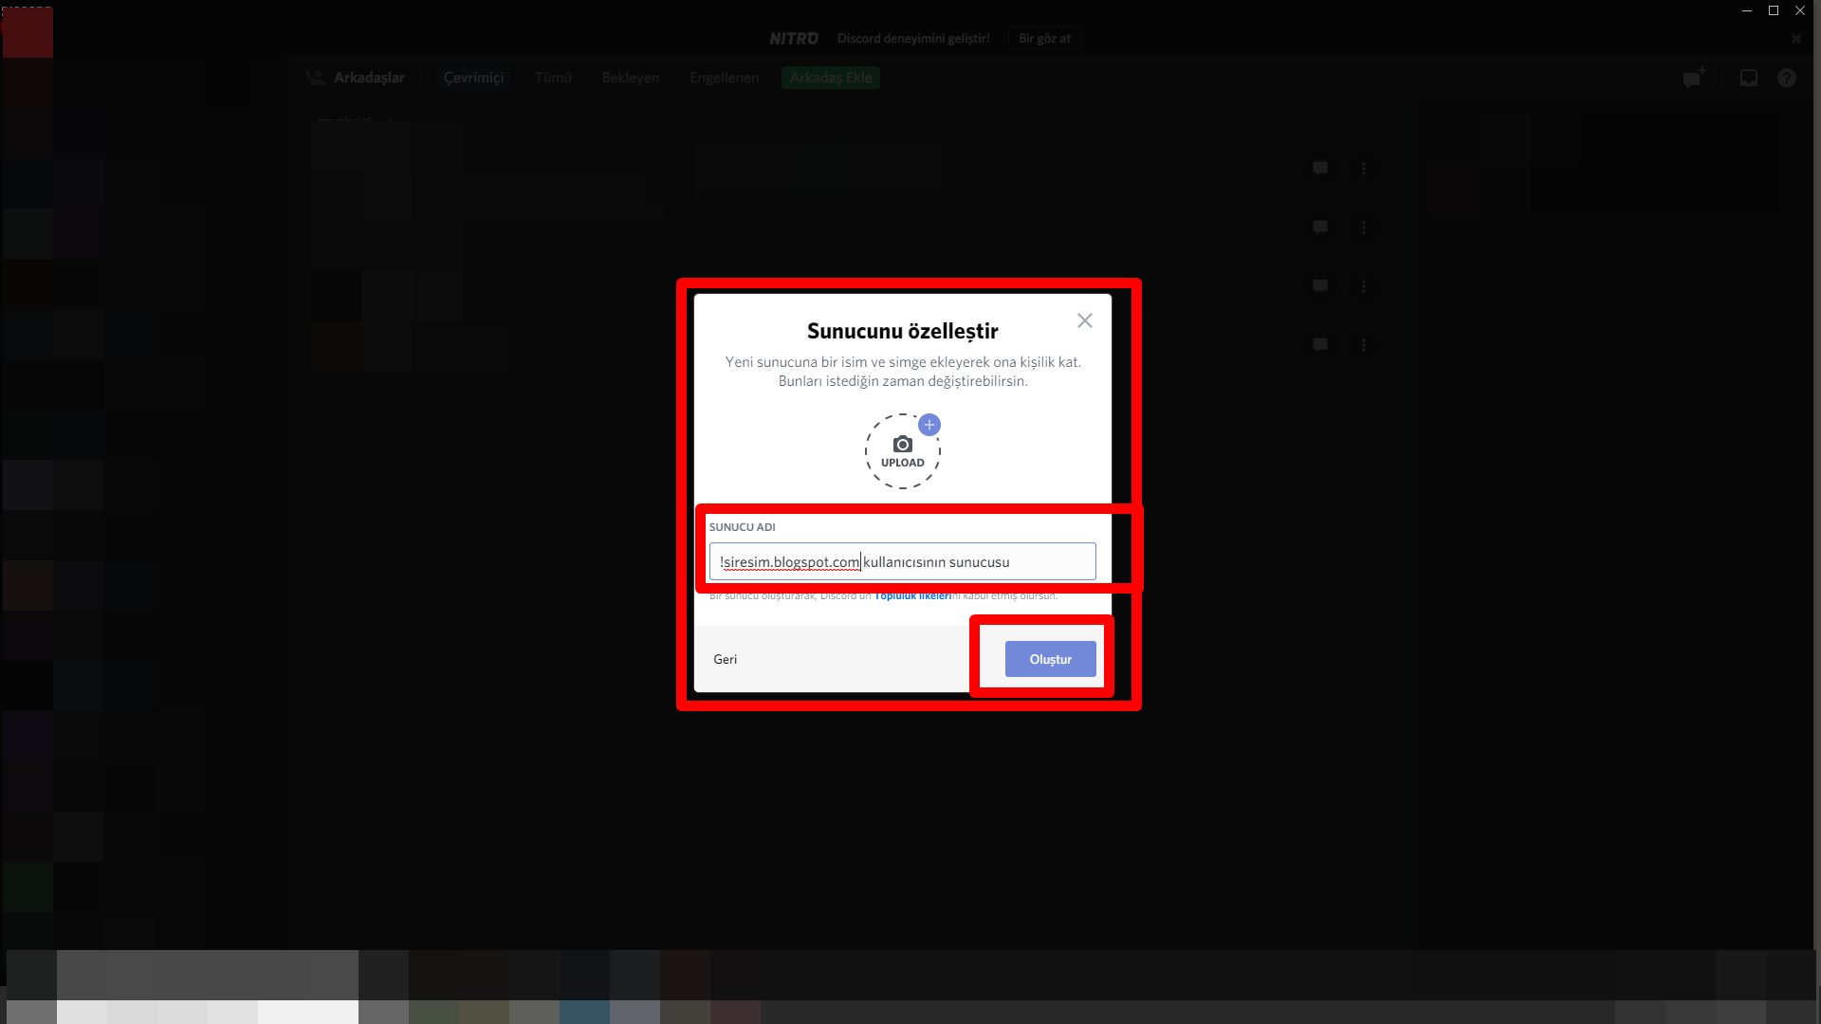Open the Bir göz at Nitro offer
Viewport: 1821px width, 1024px height.
(x=1044, y=38)
